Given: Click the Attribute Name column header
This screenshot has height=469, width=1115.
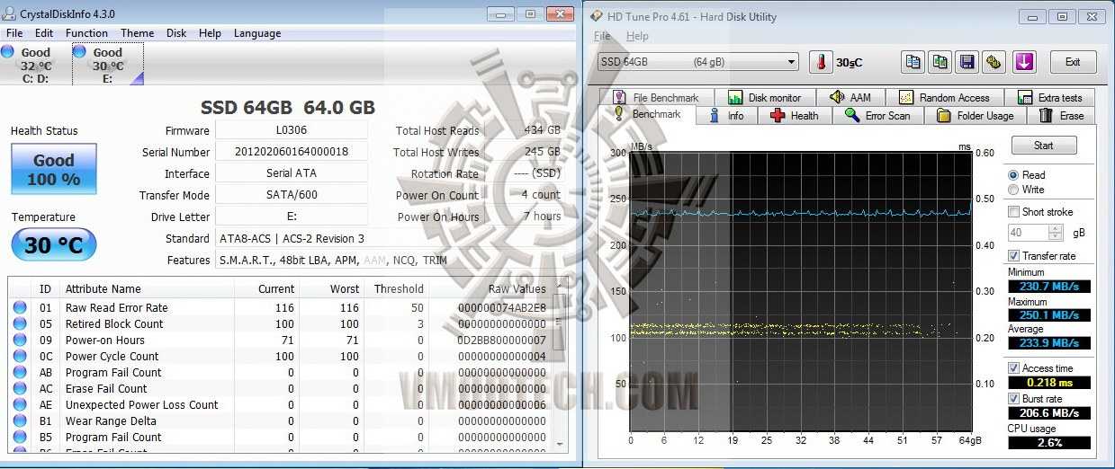Looking at the screenshot, I should pos(103,289).
